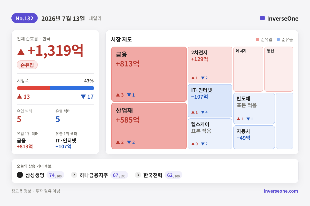The image size is (310, 206).
Task: Click the InverseOne purple logo square
Action: click(x=262, y=18)
